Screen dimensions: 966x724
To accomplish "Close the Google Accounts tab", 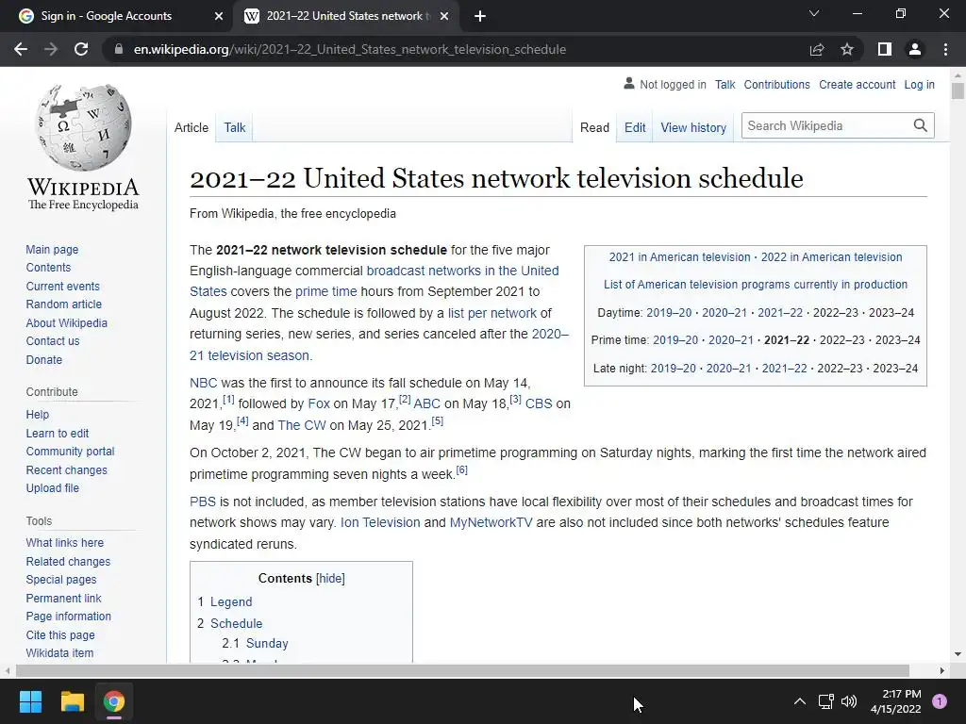I will [x=219, y=16].
